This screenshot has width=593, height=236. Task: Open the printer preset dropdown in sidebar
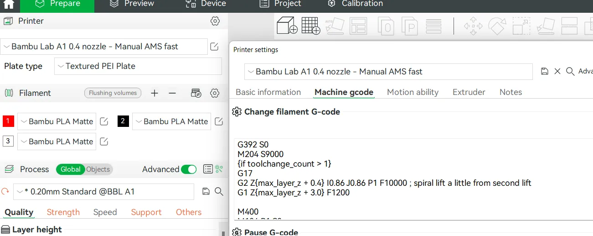pyautogui.click(x=104, y=47)
